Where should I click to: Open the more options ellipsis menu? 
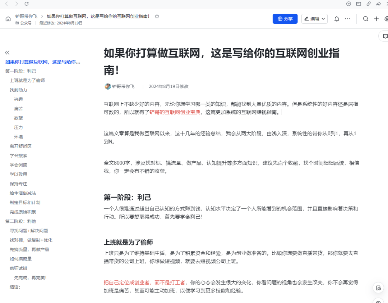click(x=347, y=18)
